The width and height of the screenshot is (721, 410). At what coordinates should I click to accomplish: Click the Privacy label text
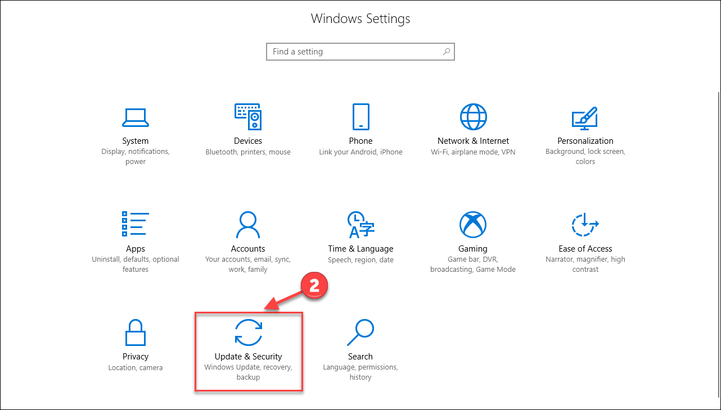tap(136, 357)
